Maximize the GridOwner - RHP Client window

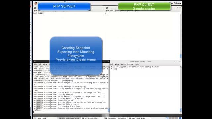point(177,61)
